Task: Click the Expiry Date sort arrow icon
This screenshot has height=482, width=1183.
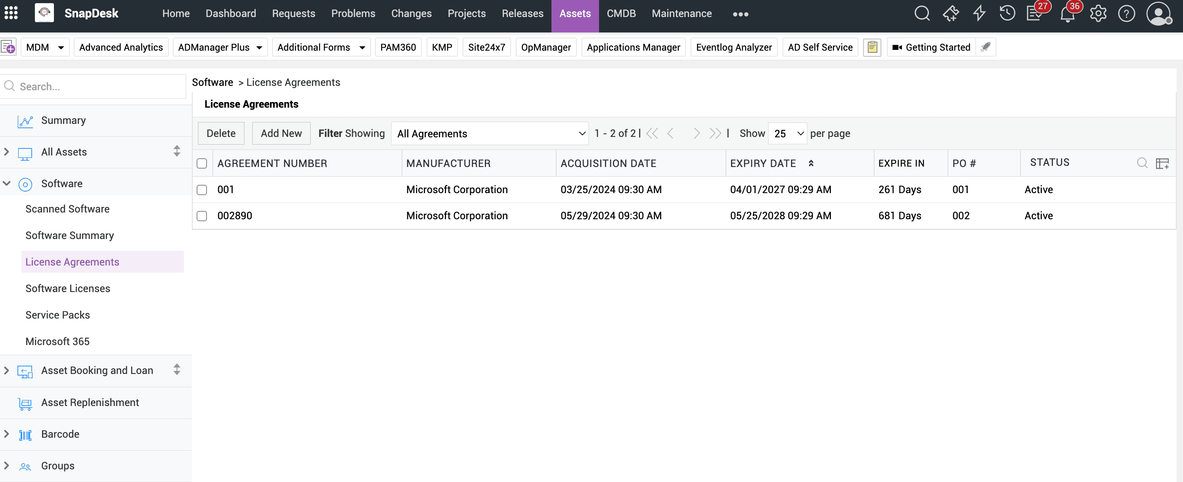Action: [x=811, y=163]
